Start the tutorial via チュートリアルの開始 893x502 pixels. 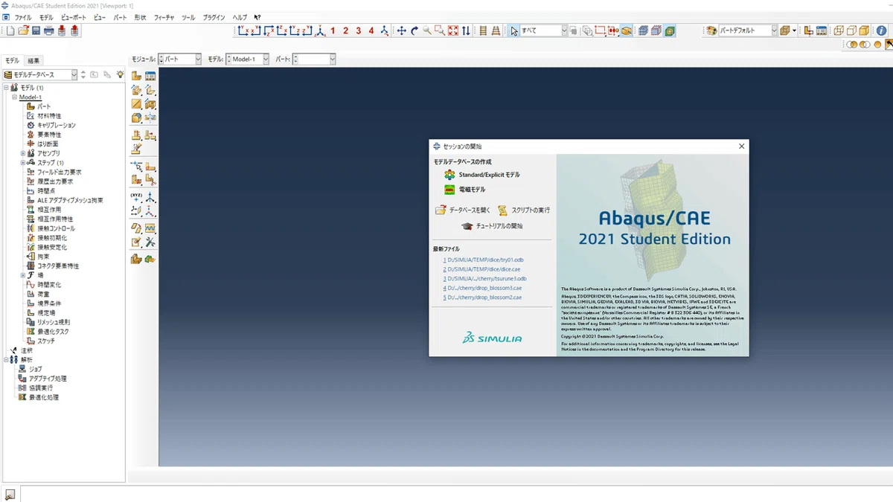[x=492, y=226]
